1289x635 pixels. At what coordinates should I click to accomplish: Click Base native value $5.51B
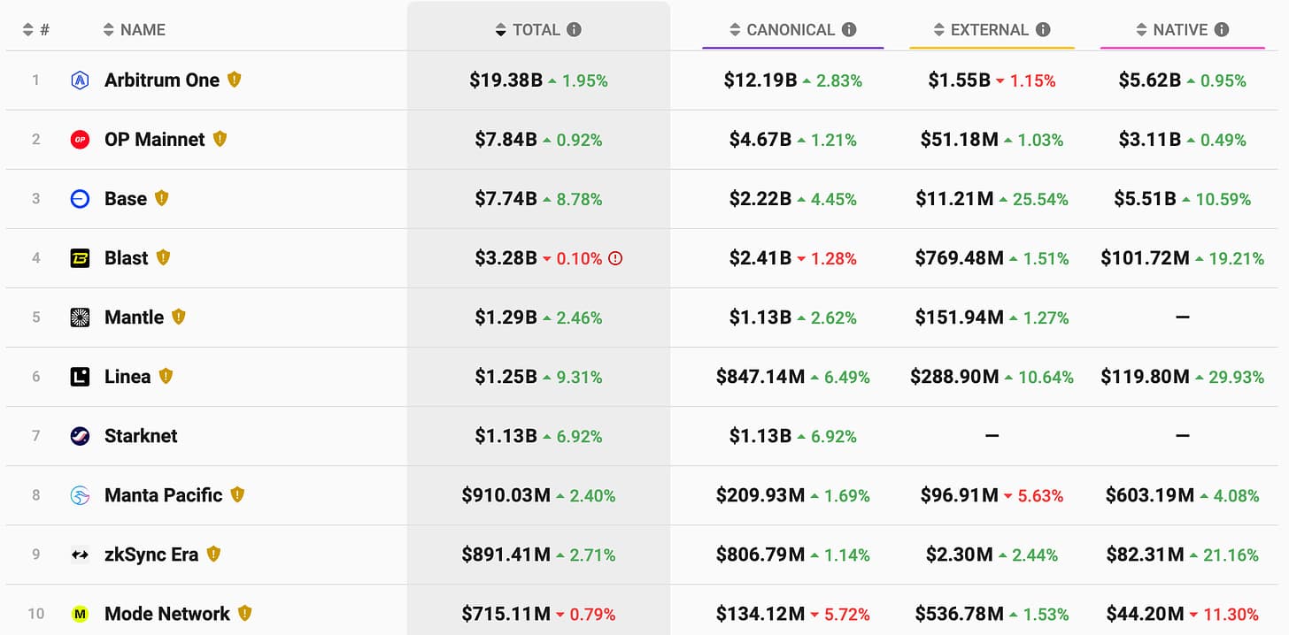click(1145, 199)
